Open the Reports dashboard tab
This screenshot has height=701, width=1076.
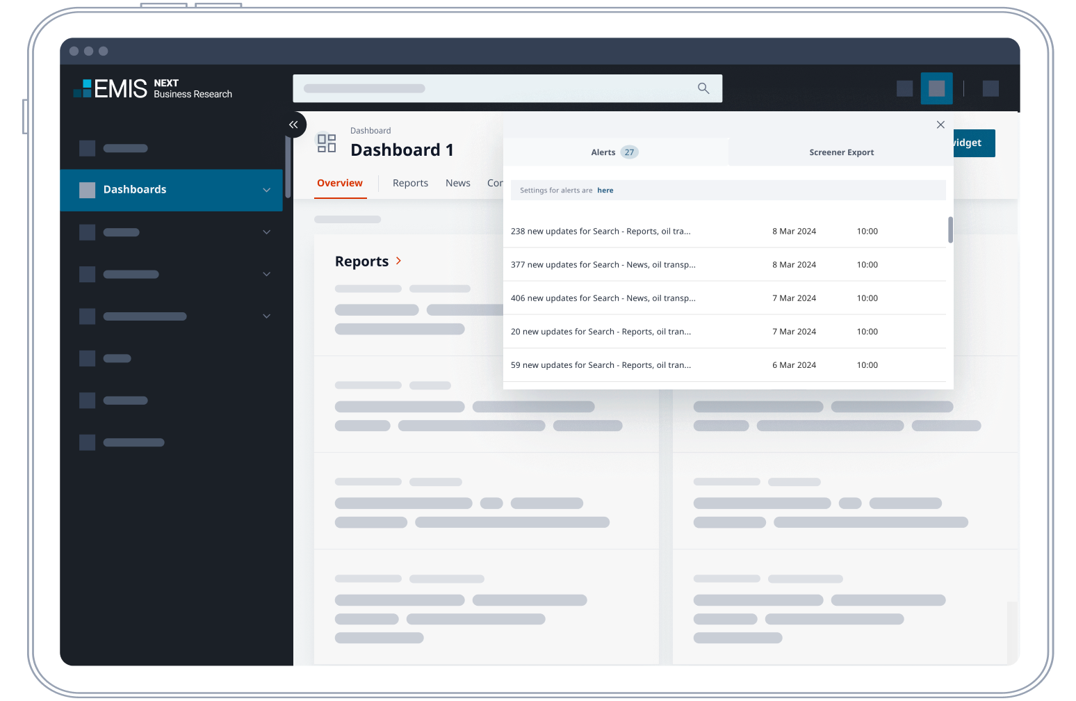pos(410,183)
